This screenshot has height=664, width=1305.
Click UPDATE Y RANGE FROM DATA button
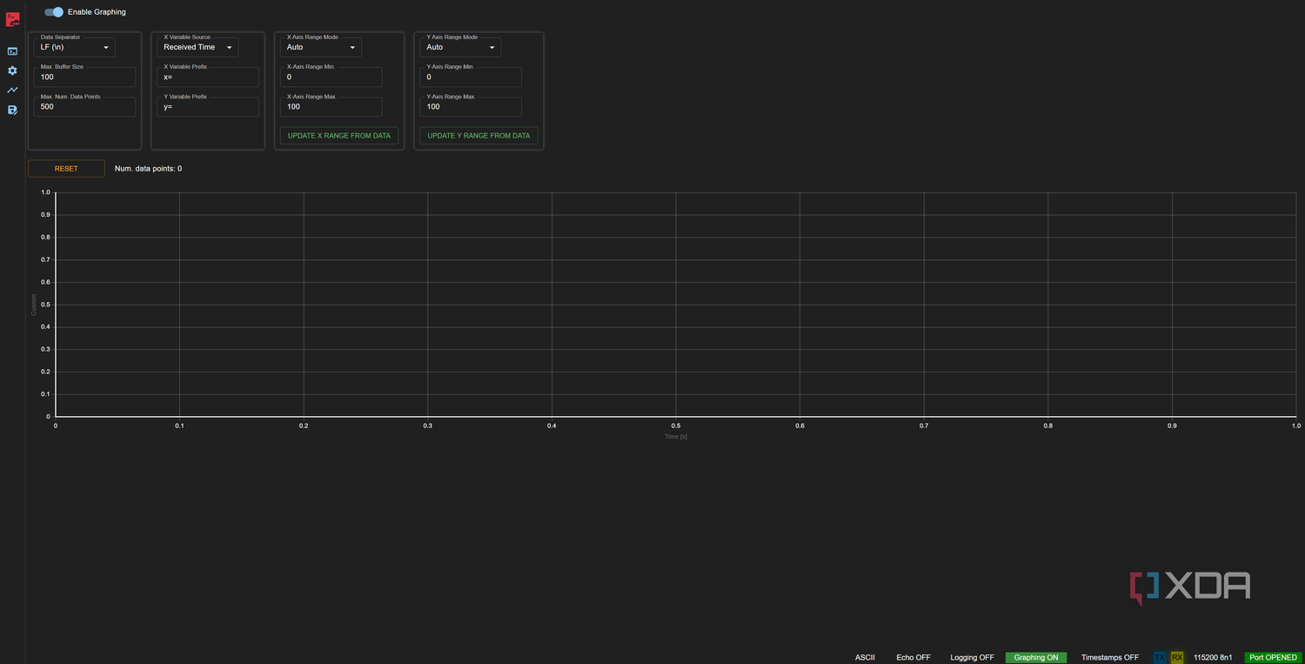click(478, 136)
